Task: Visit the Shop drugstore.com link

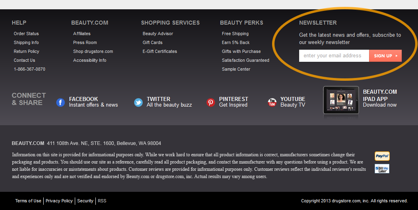Action: point(93,51)
